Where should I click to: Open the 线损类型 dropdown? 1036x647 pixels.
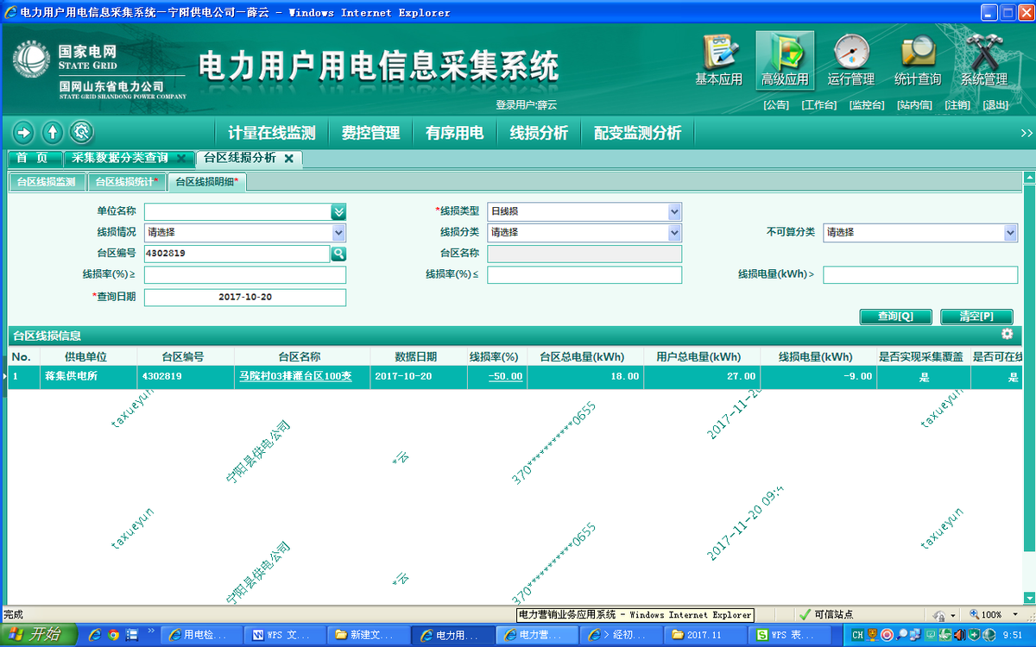674,212
